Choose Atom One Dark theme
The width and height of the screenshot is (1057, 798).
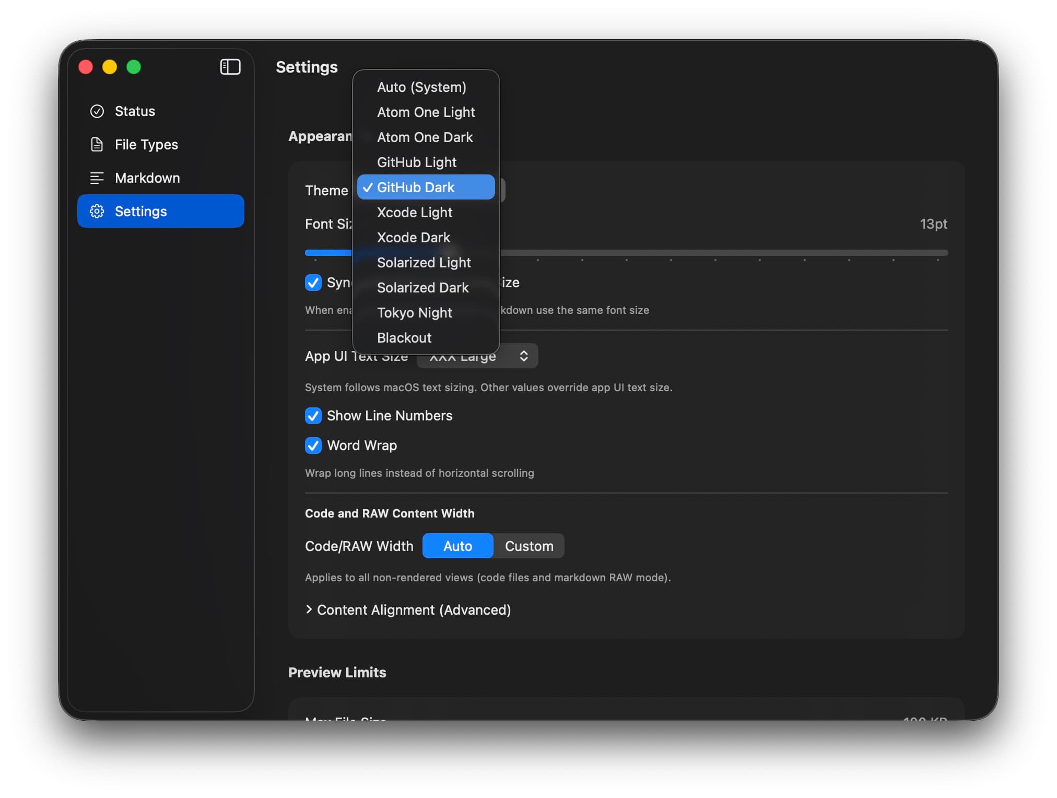click(x=425, y=137)
